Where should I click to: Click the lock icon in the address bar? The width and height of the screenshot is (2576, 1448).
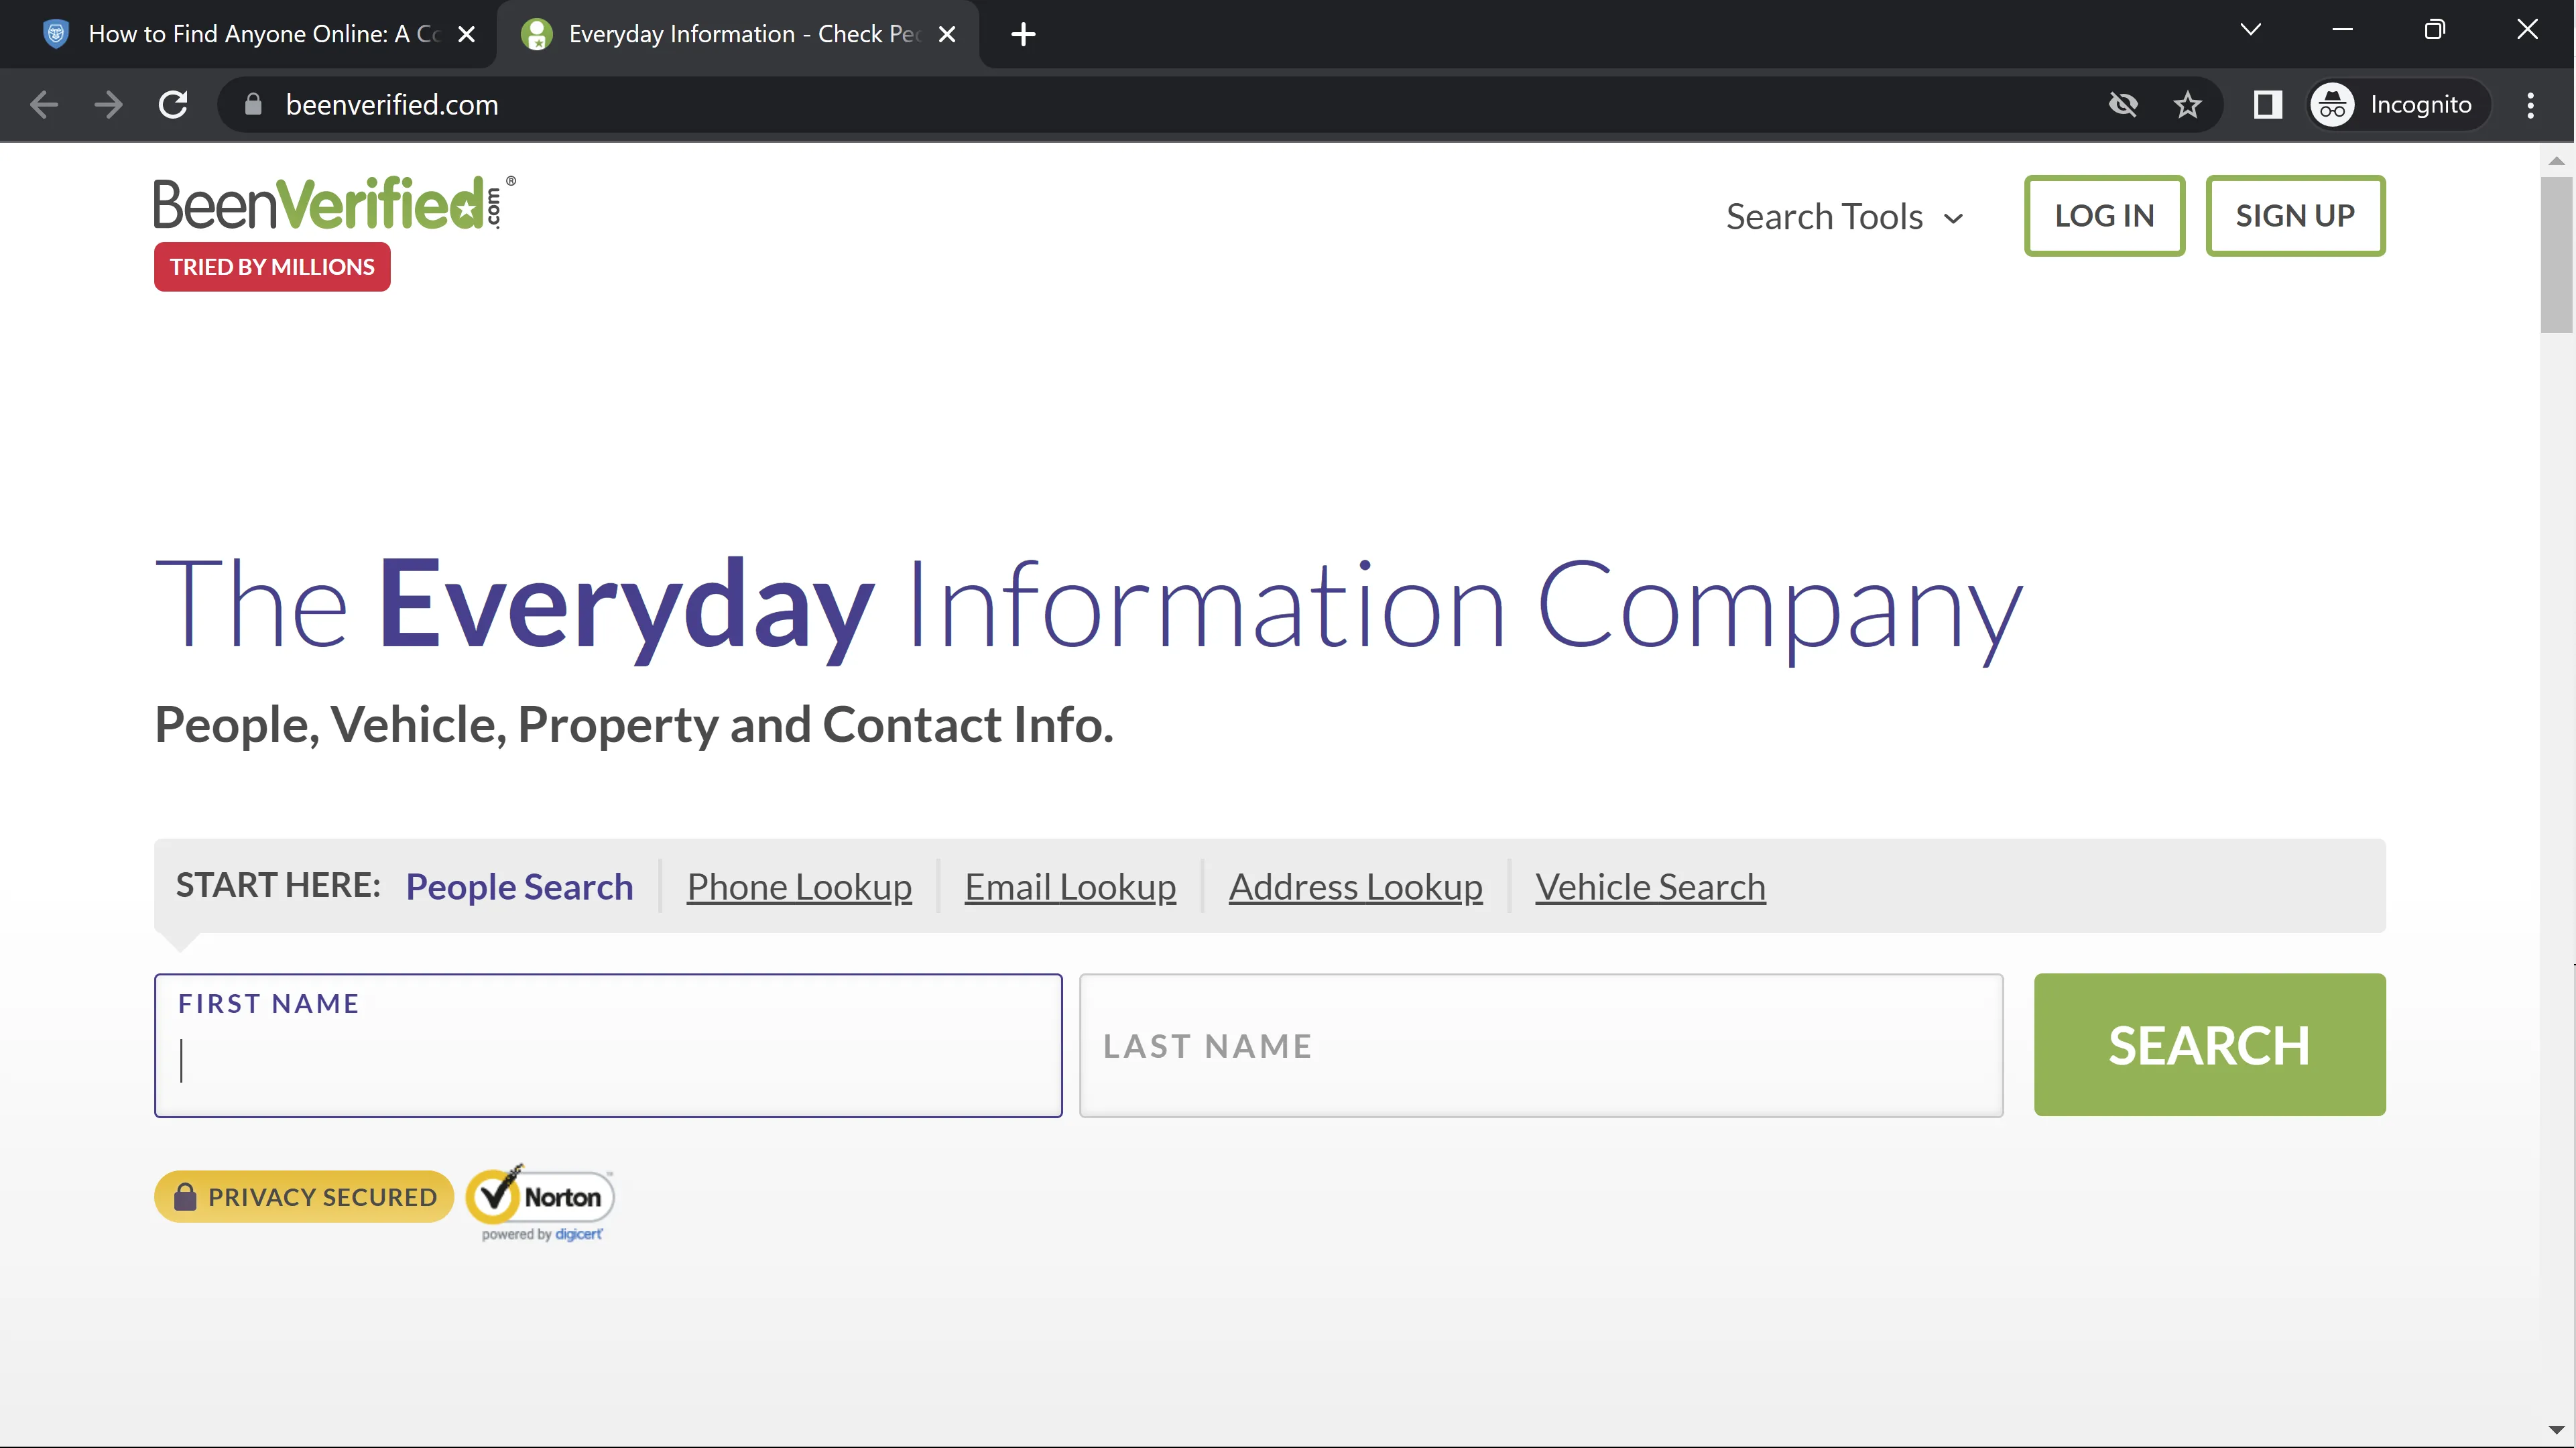coord(253,105)
